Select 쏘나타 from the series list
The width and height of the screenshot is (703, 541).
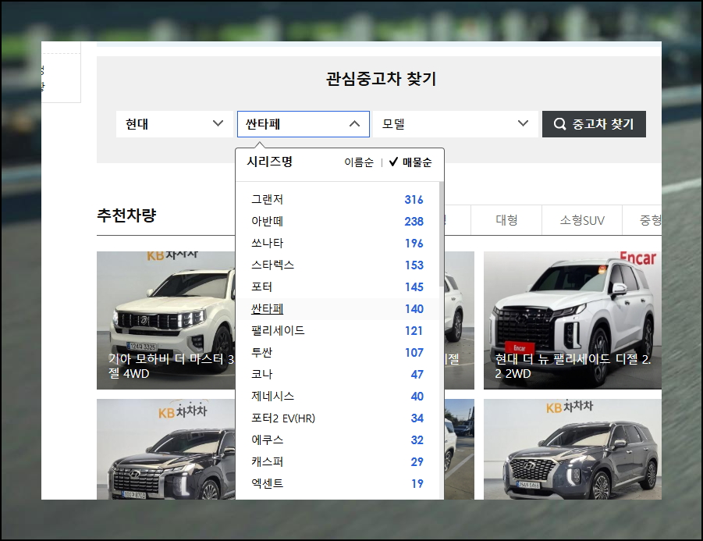pyautogui.click(x=337, y=243)
